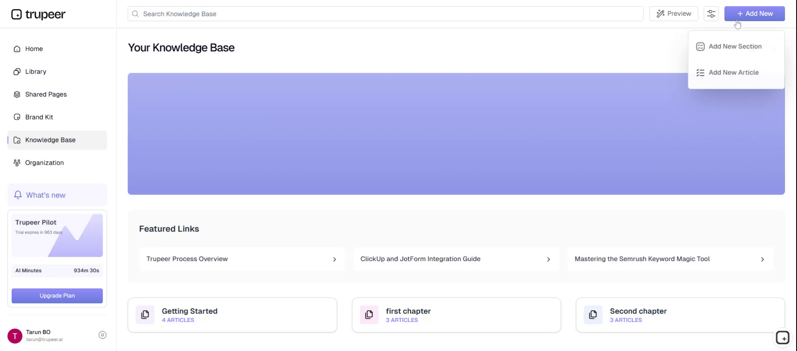Open Library in the sidebar

pos(57,72)
